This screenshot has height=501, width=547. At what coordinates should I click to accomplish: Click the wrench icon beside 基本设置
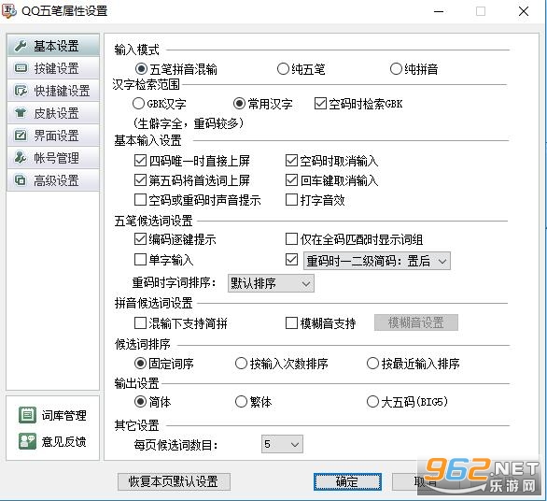(21, 46)
